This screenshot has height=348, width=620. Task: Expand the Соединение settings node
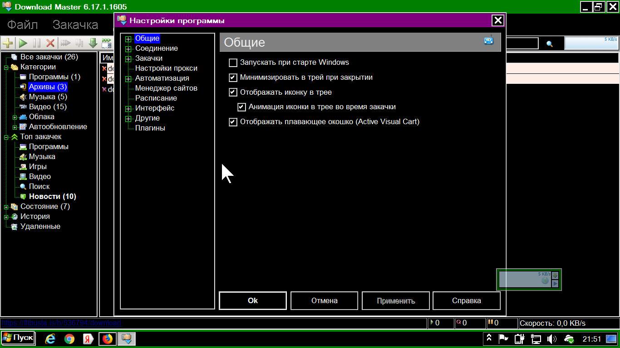coord(128,49)
